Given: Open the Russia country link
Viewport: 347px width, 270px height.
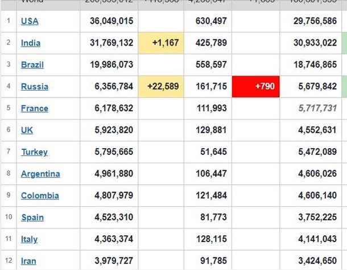Looking at the screenshot, I should click(34, 87).
